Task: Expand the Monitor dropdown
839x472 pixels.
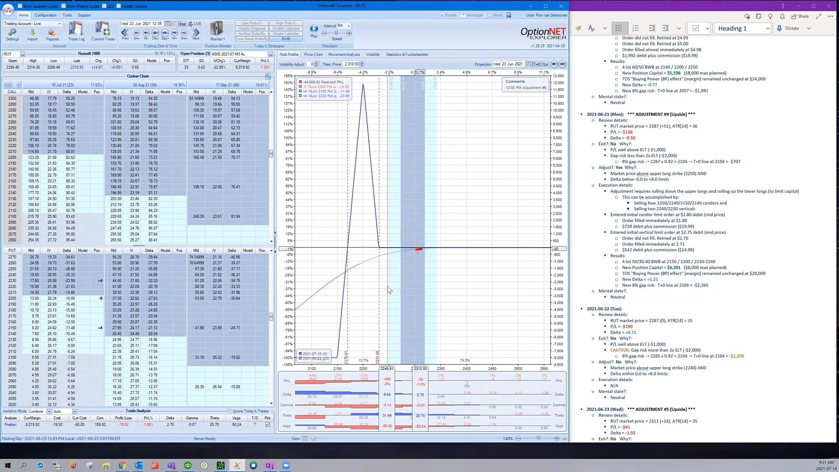Action: point(217,39)
